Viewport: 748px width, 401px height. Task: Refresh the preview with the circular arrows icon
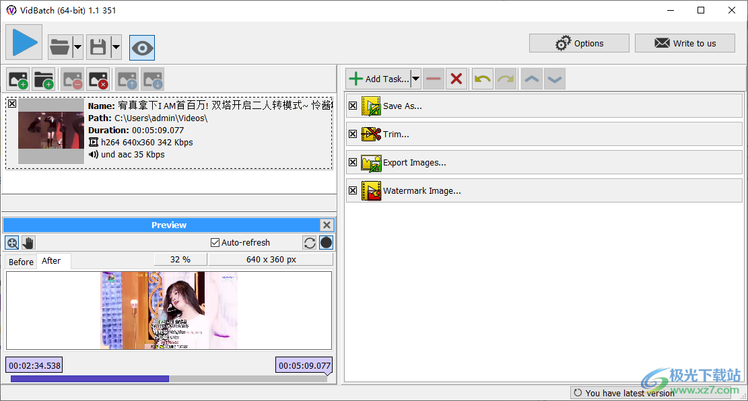click(310, 242)
